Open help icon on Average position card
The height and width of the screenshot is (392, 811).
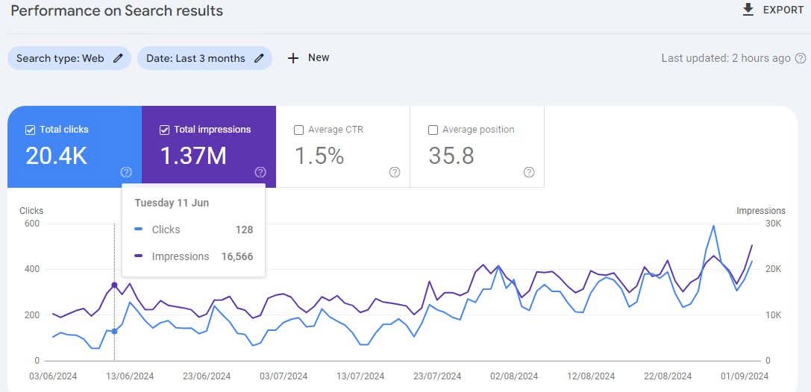pos(529,172)
